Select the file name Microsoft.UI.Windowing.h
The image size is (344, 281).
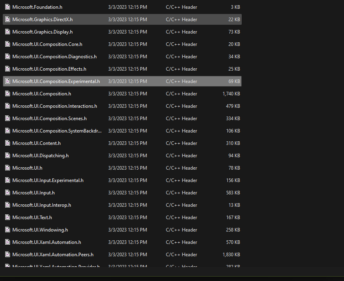[x=40, y=230]
